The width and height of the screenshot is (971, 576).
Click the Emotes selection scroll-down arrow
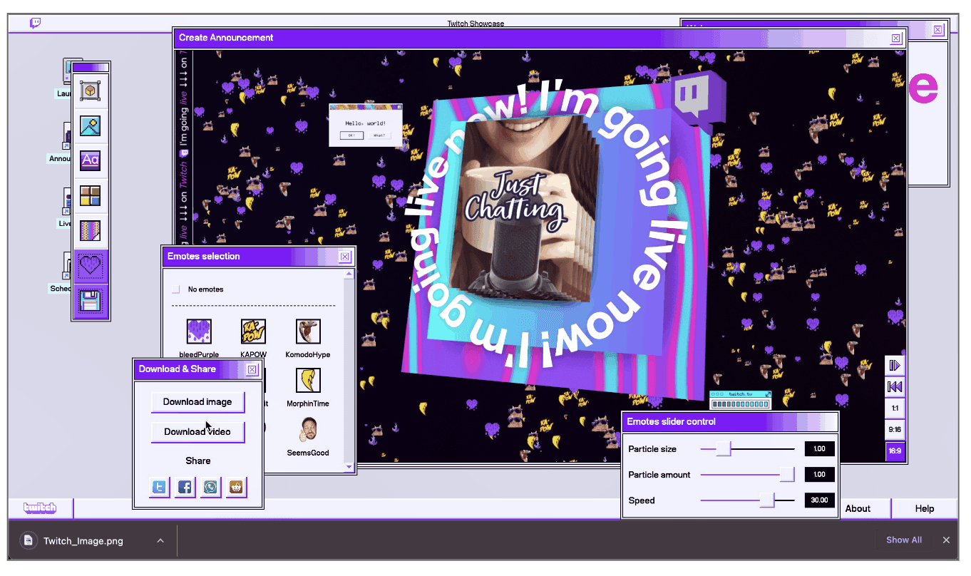tap(349, 467)
